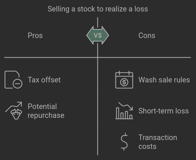The image size is (196, 160).
Task: Click the horizontal divider line under the headings
Action: [97, 57]
